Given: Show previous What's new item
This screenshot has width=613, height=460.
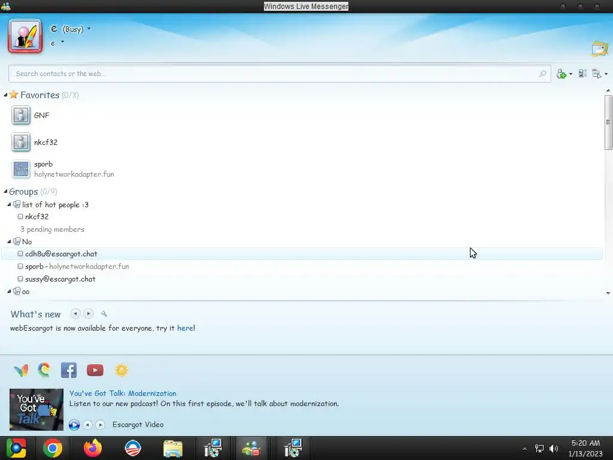Looking at the screenshot, I should pos(75,314).
